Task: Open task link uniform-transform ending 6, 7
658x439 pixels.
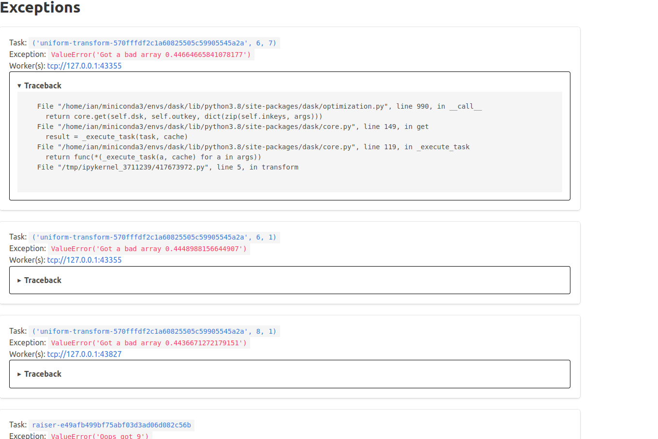Action: coord(154,43)
